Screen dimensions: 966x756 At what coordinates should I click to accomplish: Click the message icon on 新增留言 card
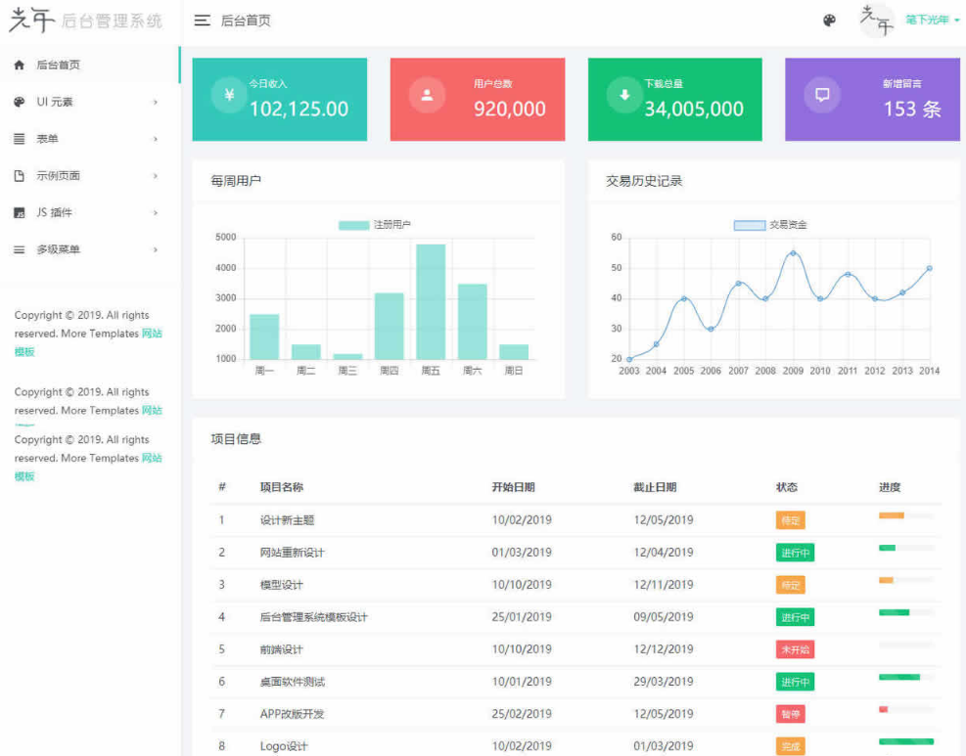822,95
